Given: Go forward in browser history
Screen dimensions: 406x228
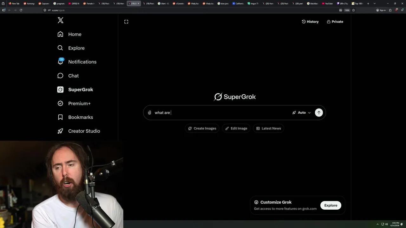Looking at the screenshot, I should point(15,10).
